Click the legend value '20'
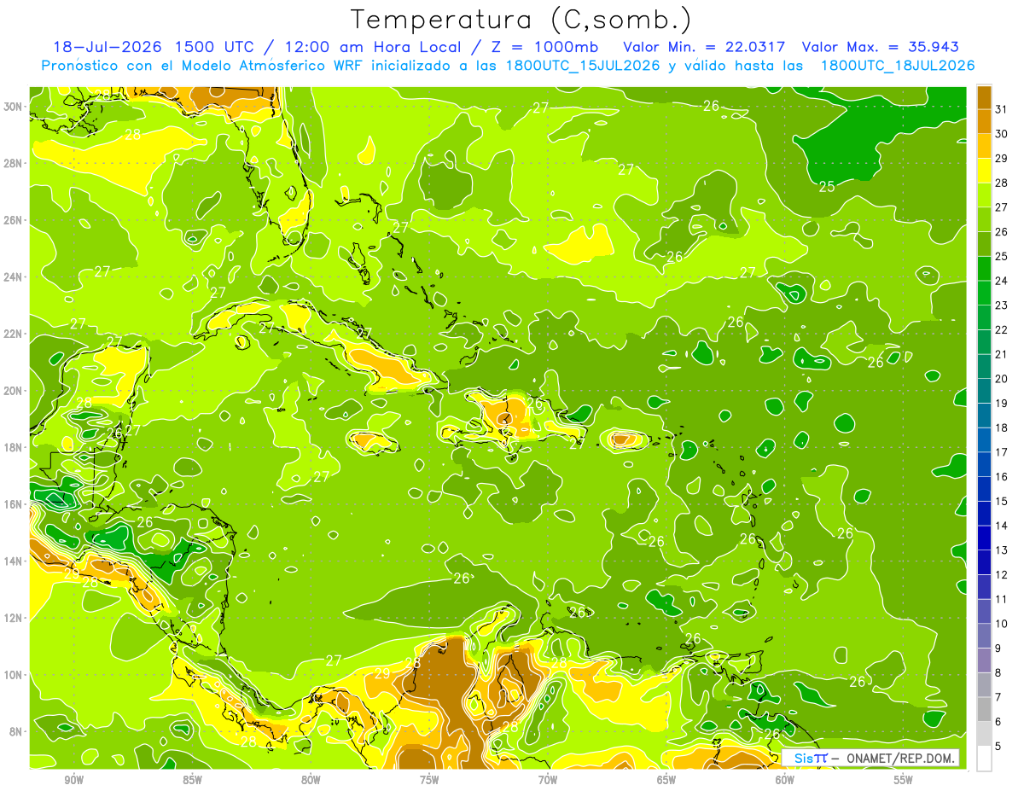 pyautogui.click(x=1001, y=379)
